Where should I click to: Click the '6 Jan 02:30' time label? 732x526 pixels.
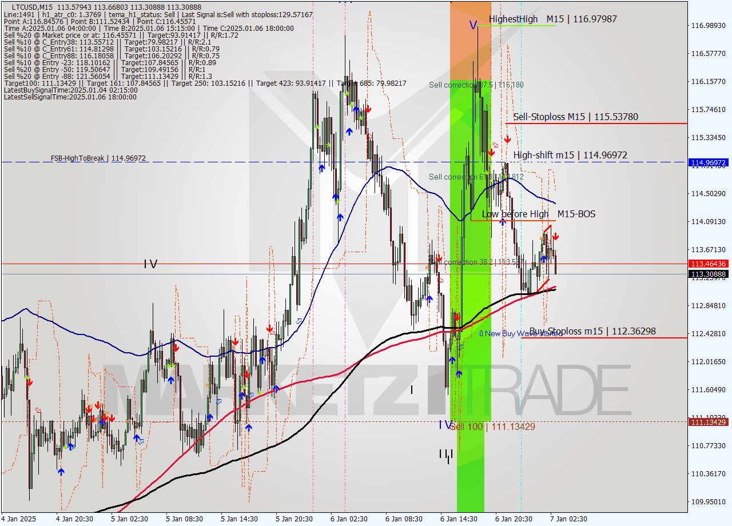point(349,519)
